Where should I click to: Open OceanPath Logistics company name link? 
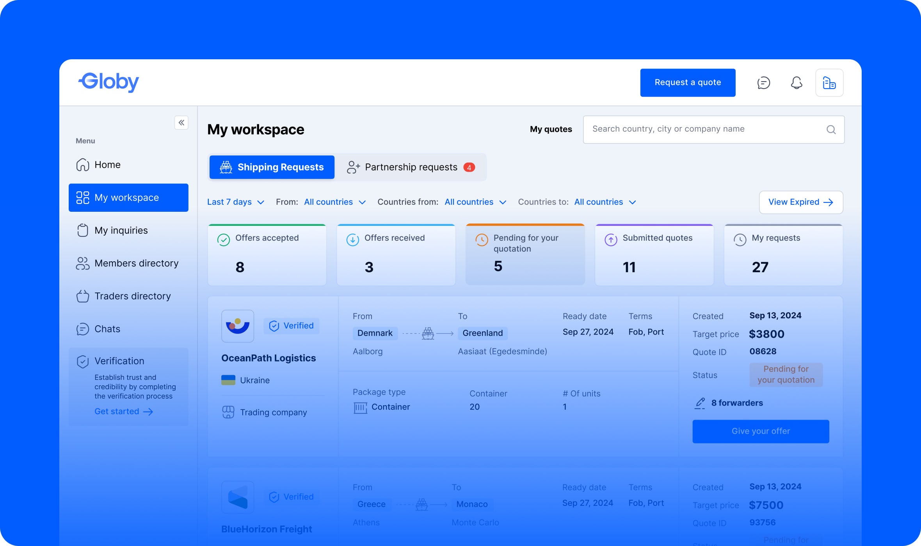click(x=268, y=358)
